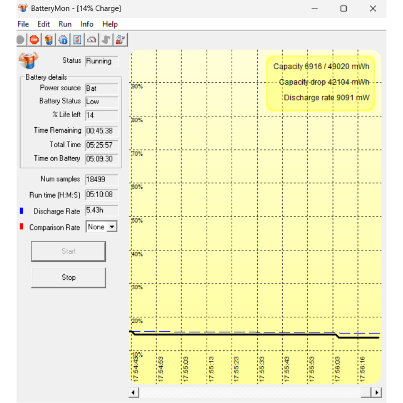The height and width of the screenshot is (403, 403).
Task: Click the scrollbar left arrow below the graph
Action: click(133, 393)
